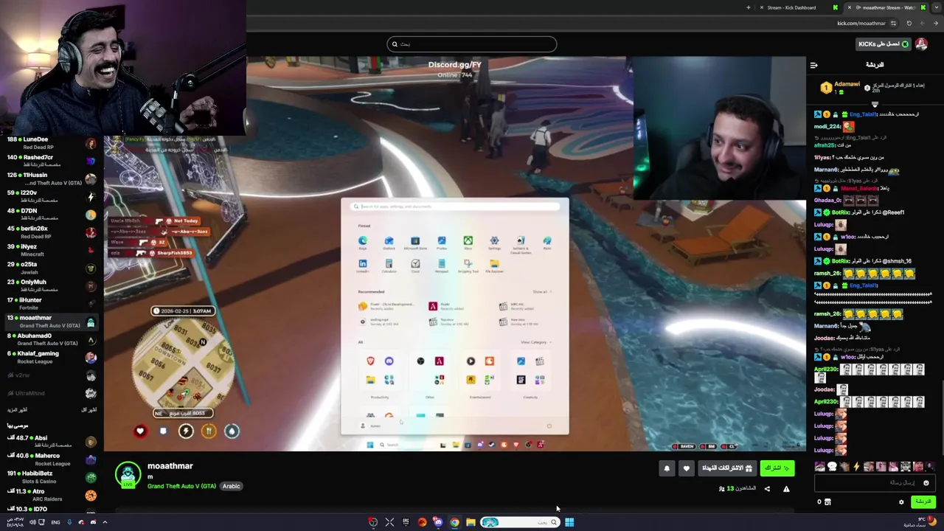Click the Windows Start button on taskbar
This screenshot has width=944, height=531.
click(x=569, y=522)
